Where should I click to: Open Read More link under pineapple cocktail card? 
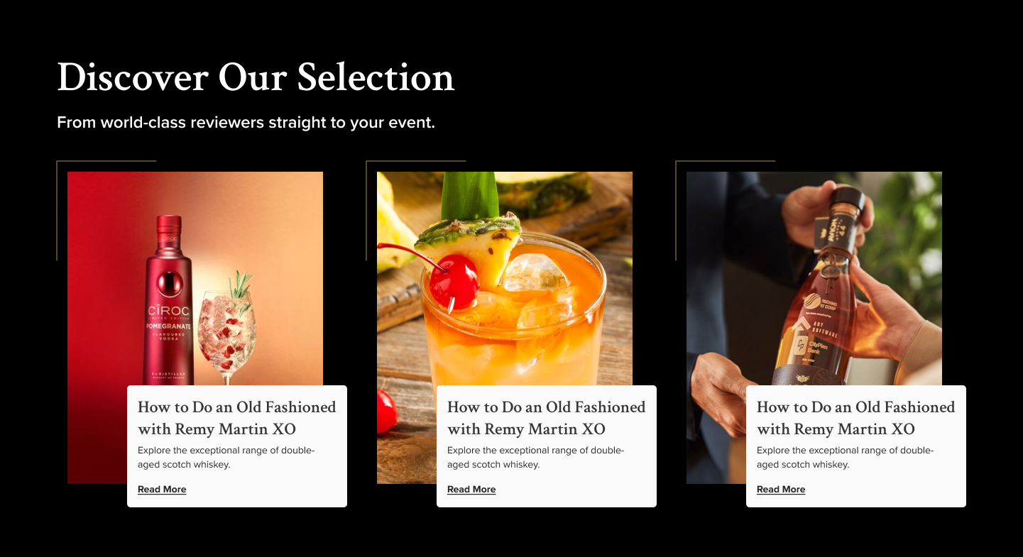[471, 490]
